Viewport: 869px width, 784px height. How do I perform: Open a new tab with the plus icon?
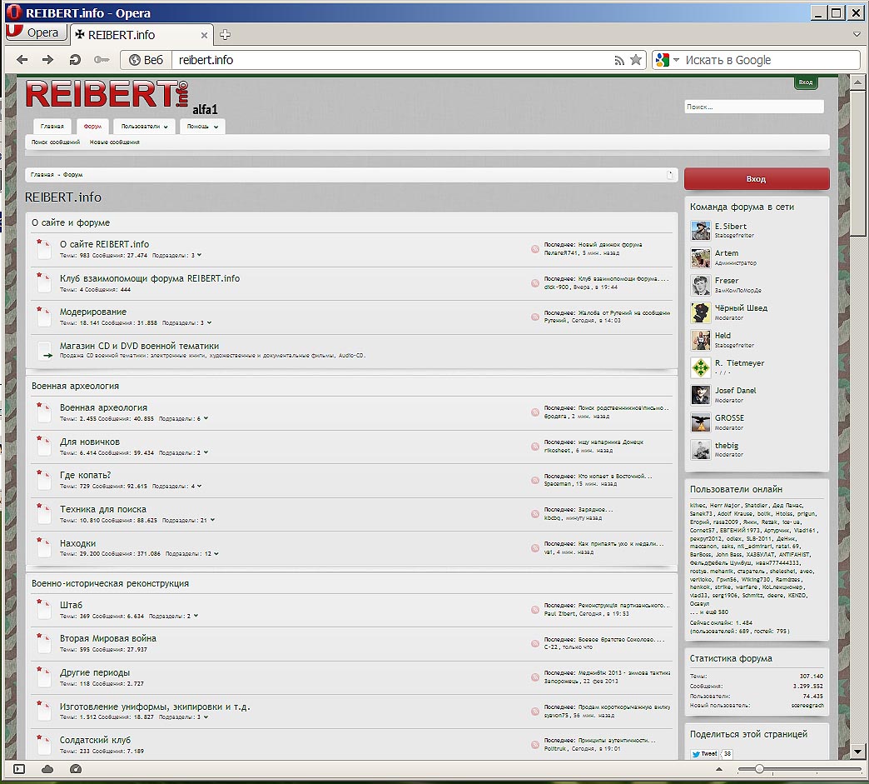coord(225,35)
